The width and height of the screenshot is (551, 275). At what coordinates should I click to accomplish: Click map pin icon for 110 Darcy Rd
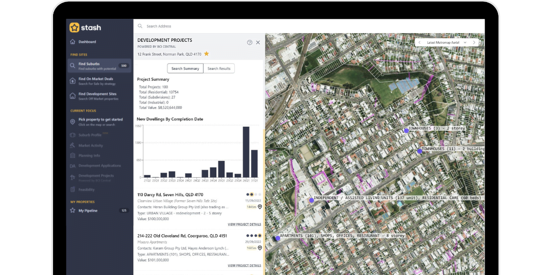tap(260, 207)
